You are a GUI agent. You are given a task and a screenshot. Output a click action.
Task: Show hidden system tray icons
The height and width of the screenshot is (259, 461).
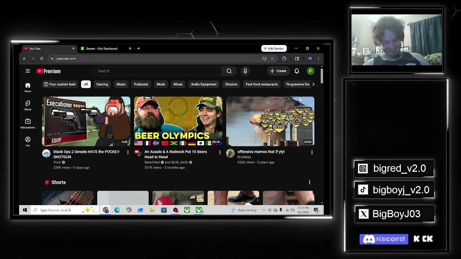(x=264, y=210)
